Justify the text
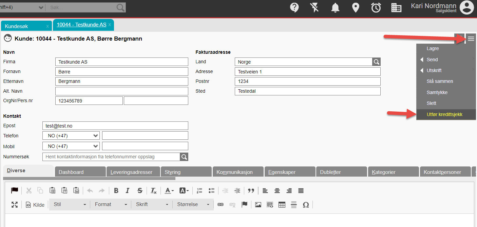This screenshot has height=227, width=477. 301,190
